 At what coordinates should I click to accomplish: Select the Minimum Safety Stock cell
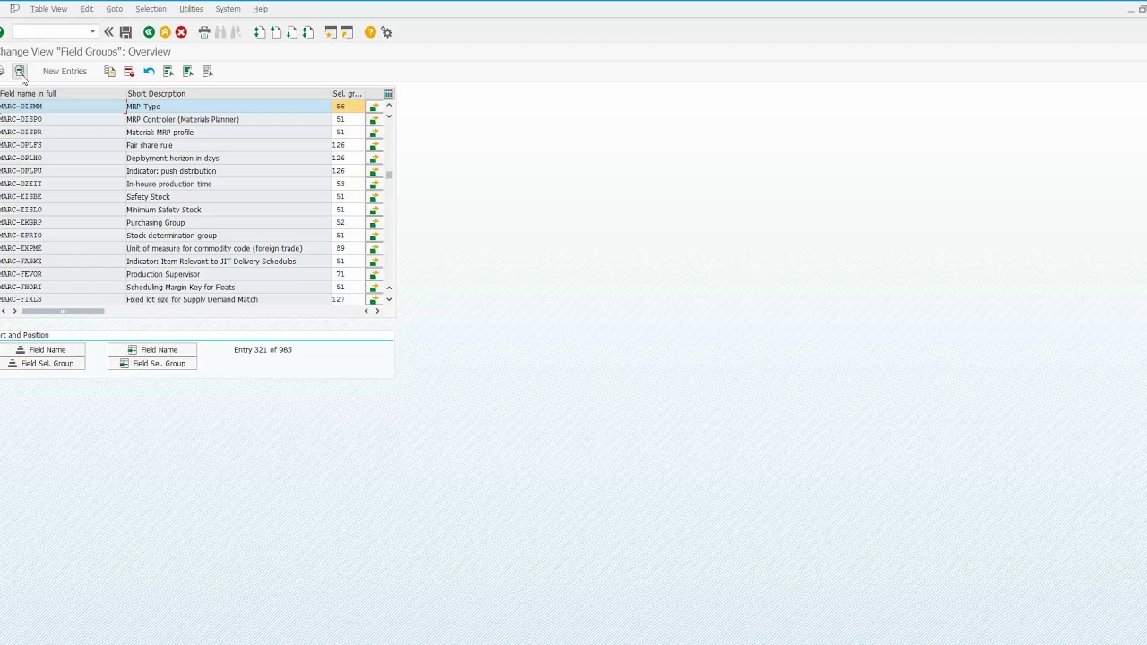(228, 210)
